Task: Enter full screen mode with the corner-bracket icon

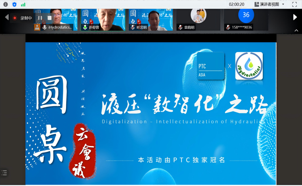Action: [295, 4]
